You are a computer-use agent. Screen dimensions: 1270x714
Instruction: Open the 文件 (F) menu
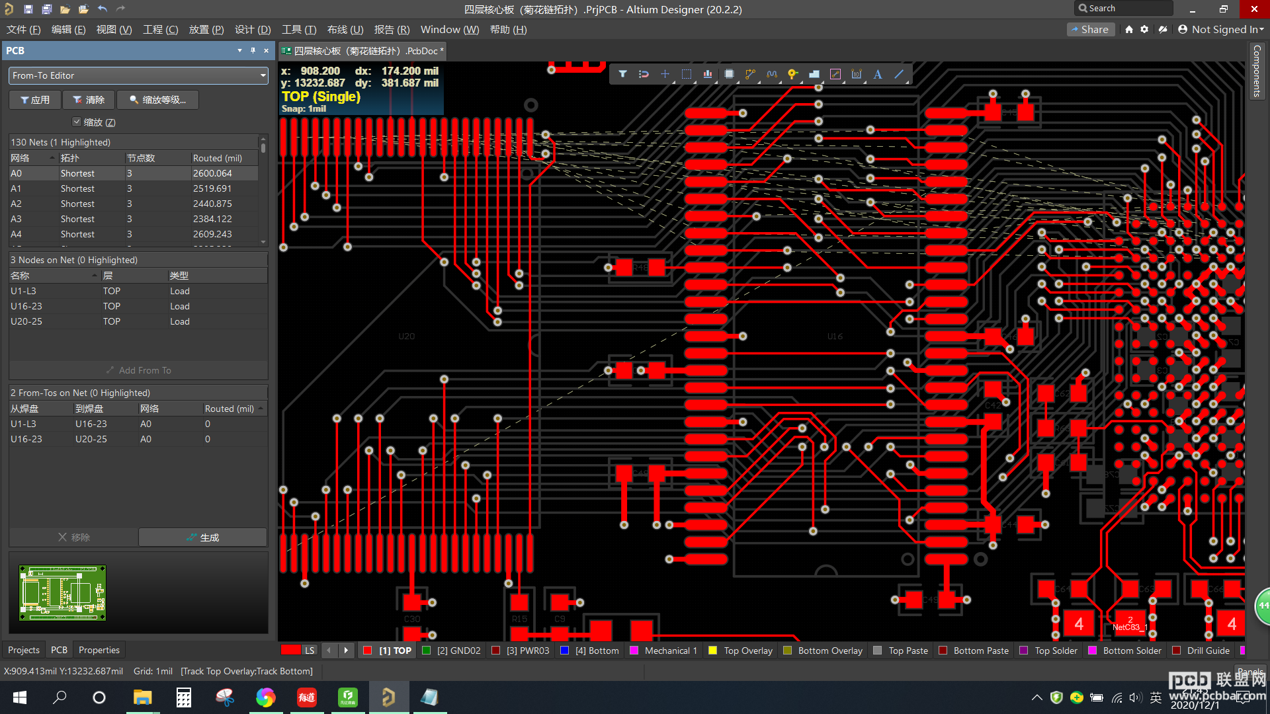click(24, 29)
